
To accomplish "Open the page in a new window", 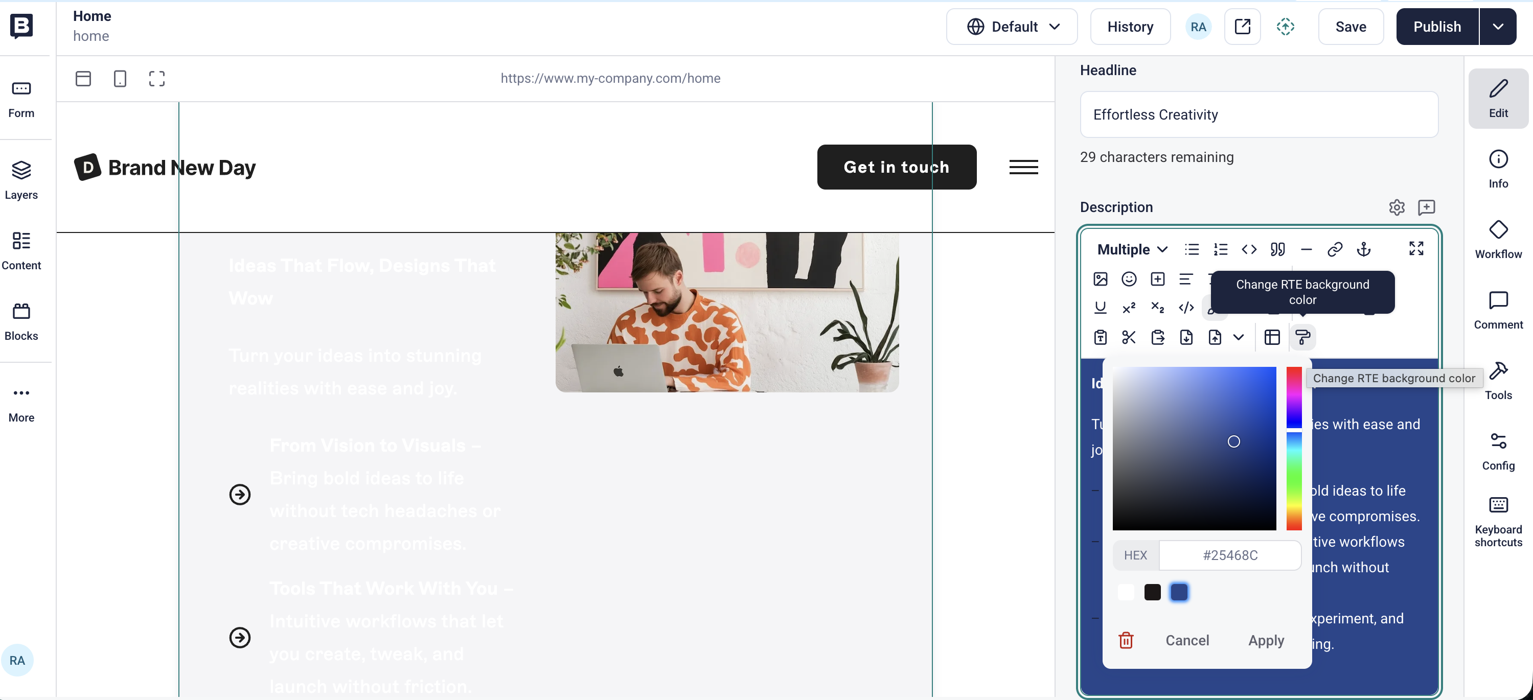I will 1242,27.
